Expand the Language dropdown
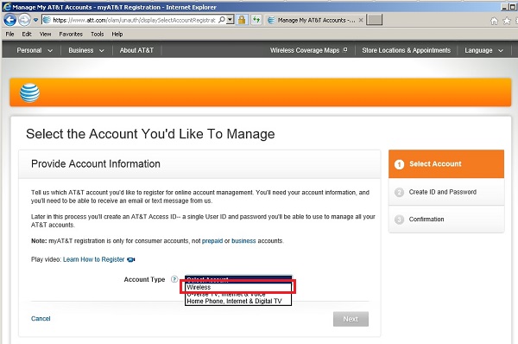This screenshot has width=518, height=344. [483, 50]
